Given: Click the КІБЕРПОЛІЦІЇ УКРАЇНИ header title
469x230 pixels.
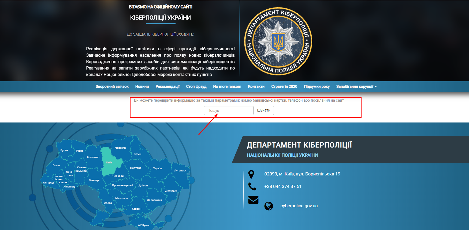Looking at the screenshot, I should 161,18.
